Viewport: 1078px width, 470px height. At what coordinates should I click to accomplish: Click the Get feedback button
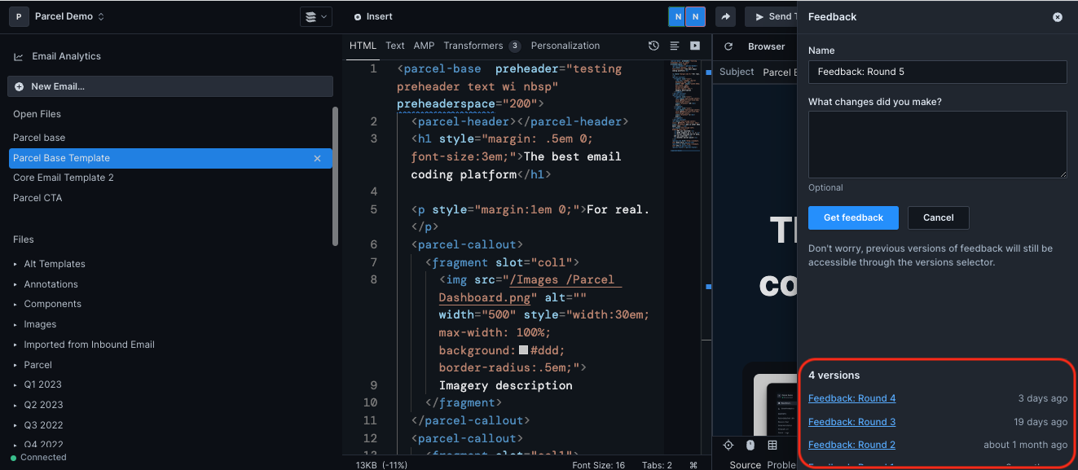pyautogui.click(x=853, y=217)
